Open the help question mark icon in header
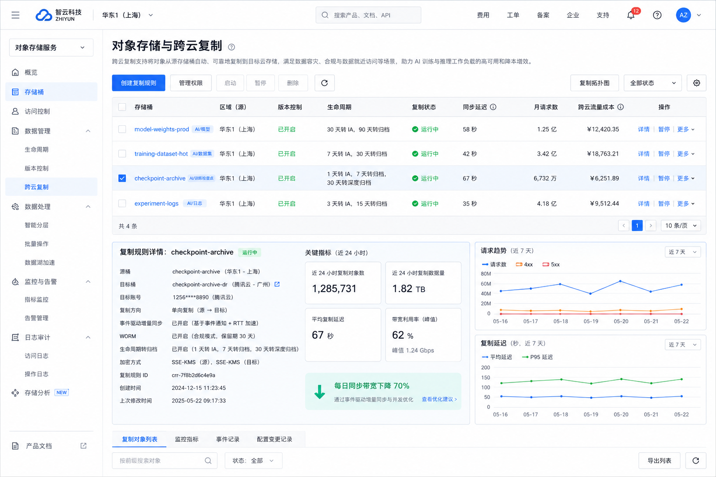The height and width of the screenshot is (477, 716). (657, 15)
